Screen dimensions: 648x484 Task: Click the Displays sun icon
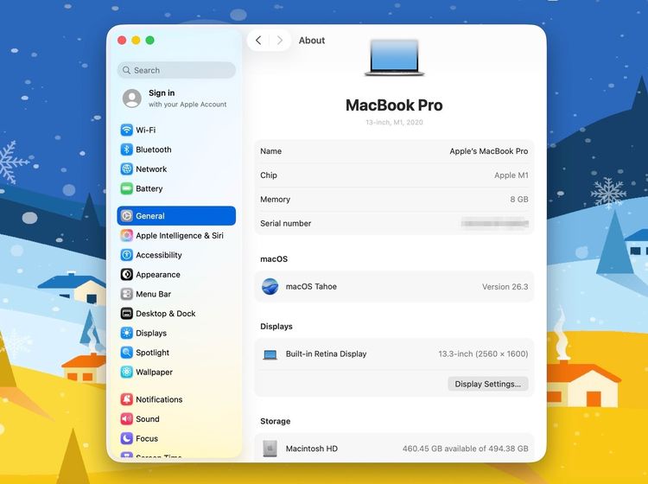point(126,333)
